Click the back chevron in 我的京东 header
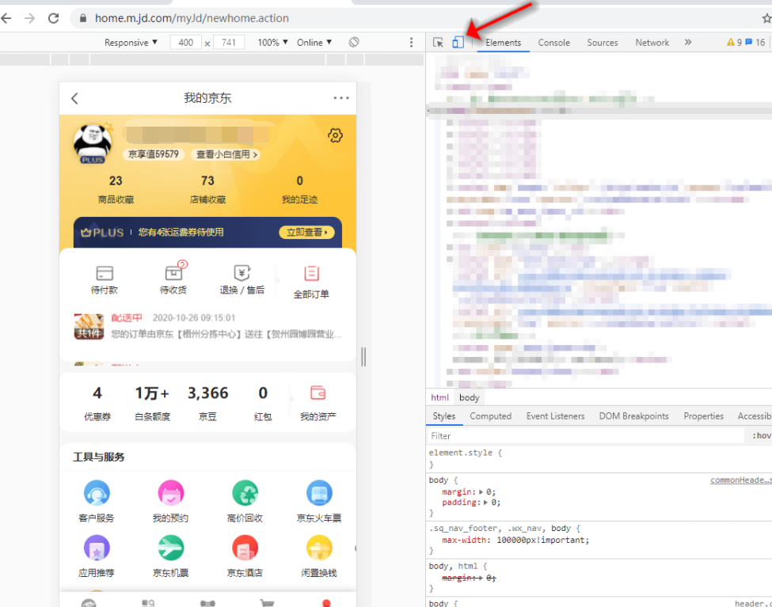 [75, 98]
